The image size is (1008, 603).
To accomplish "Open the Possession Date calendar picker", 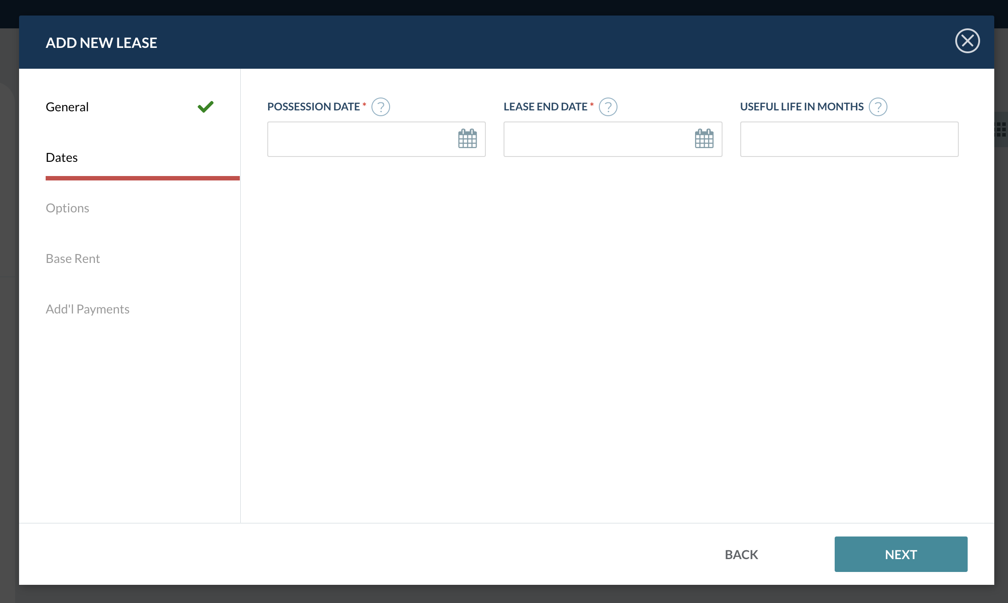I will [x=468, y=139].
